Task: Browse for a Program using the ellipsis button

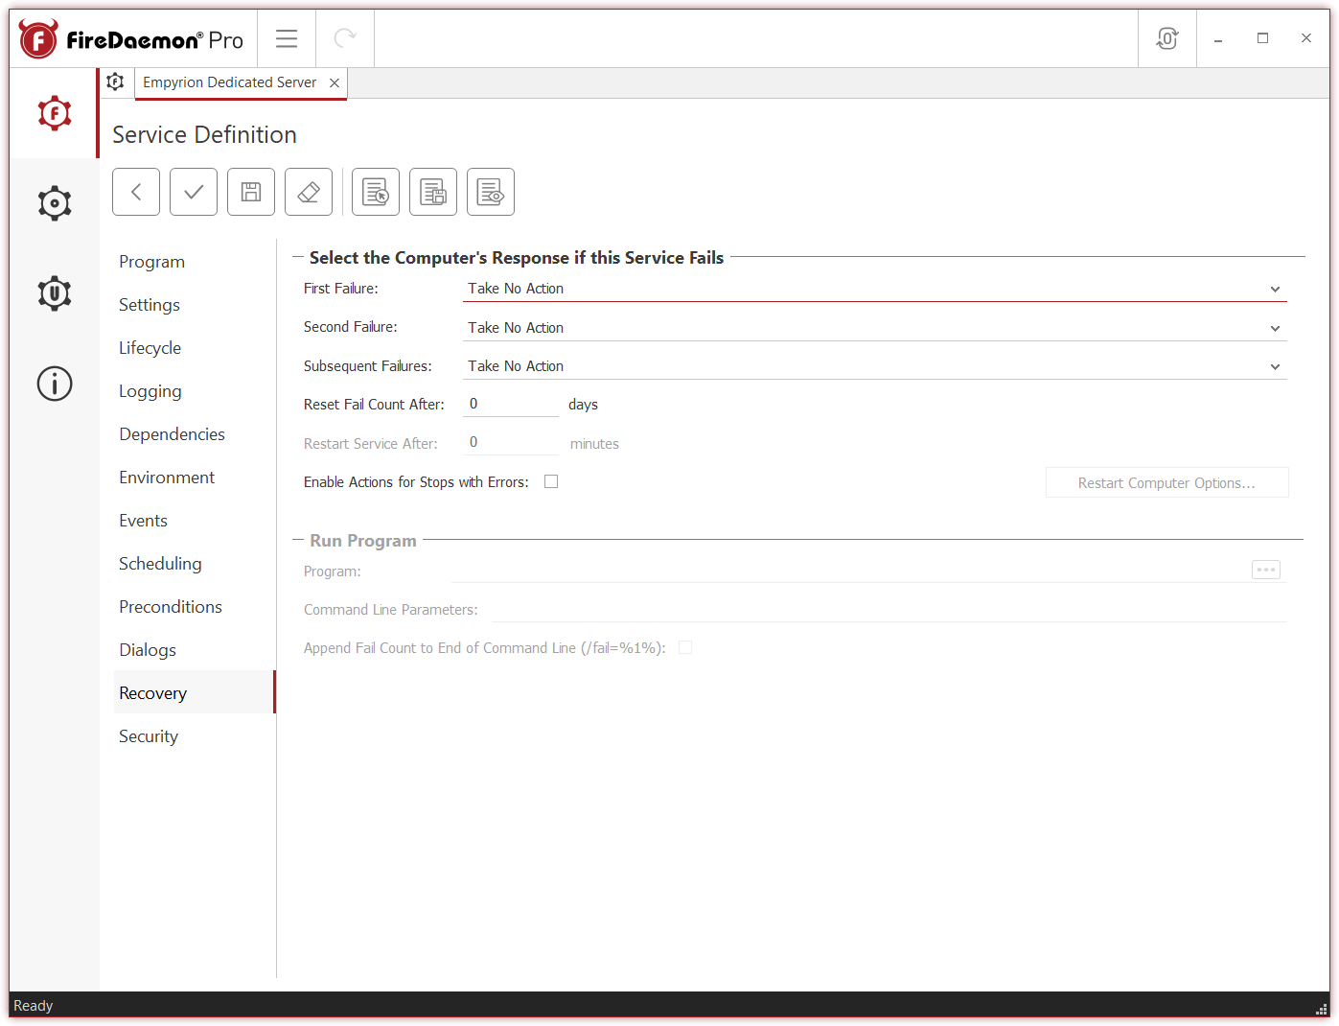Action: [1265, 569]
